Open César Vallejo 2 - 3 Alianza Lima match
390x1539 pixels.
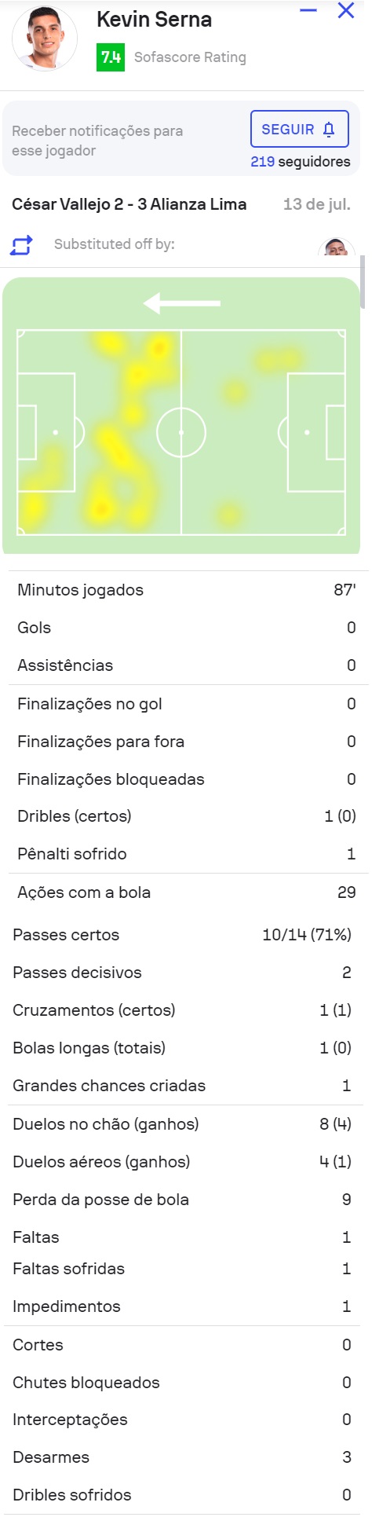coord(129,204)
